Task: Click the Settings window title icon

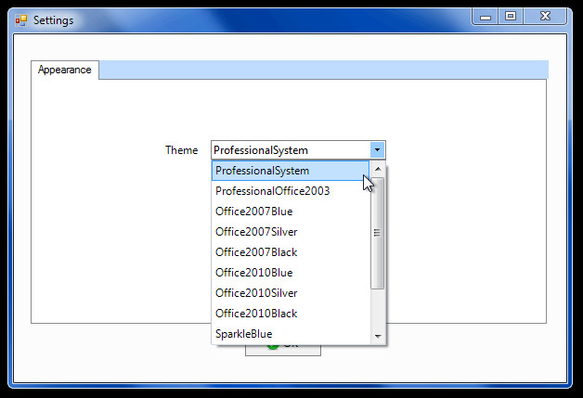Action: pyautogui.click(x=21, y=20)
